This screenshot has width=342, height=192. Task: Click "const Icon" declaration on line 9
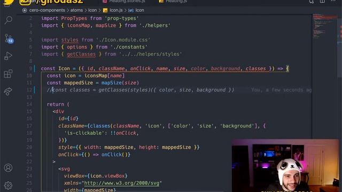pyautogui.click(x=56, y=69)
